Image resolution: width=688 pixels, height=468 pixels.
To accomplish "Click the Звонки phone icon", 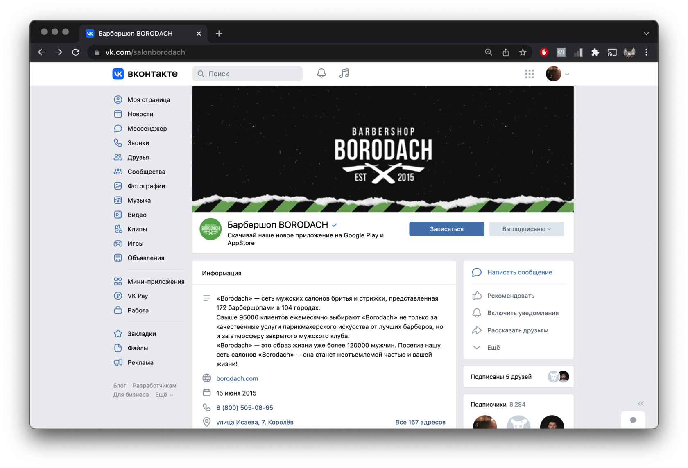I will tap(118, 143).
